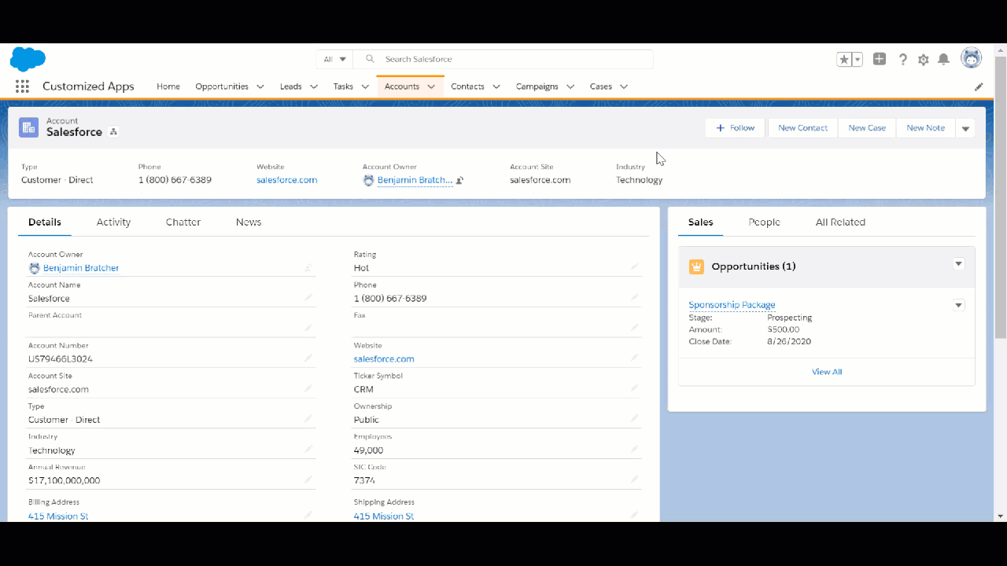
Task: Open the favorites list dropdown arrow
Action: tap(858, 59)
